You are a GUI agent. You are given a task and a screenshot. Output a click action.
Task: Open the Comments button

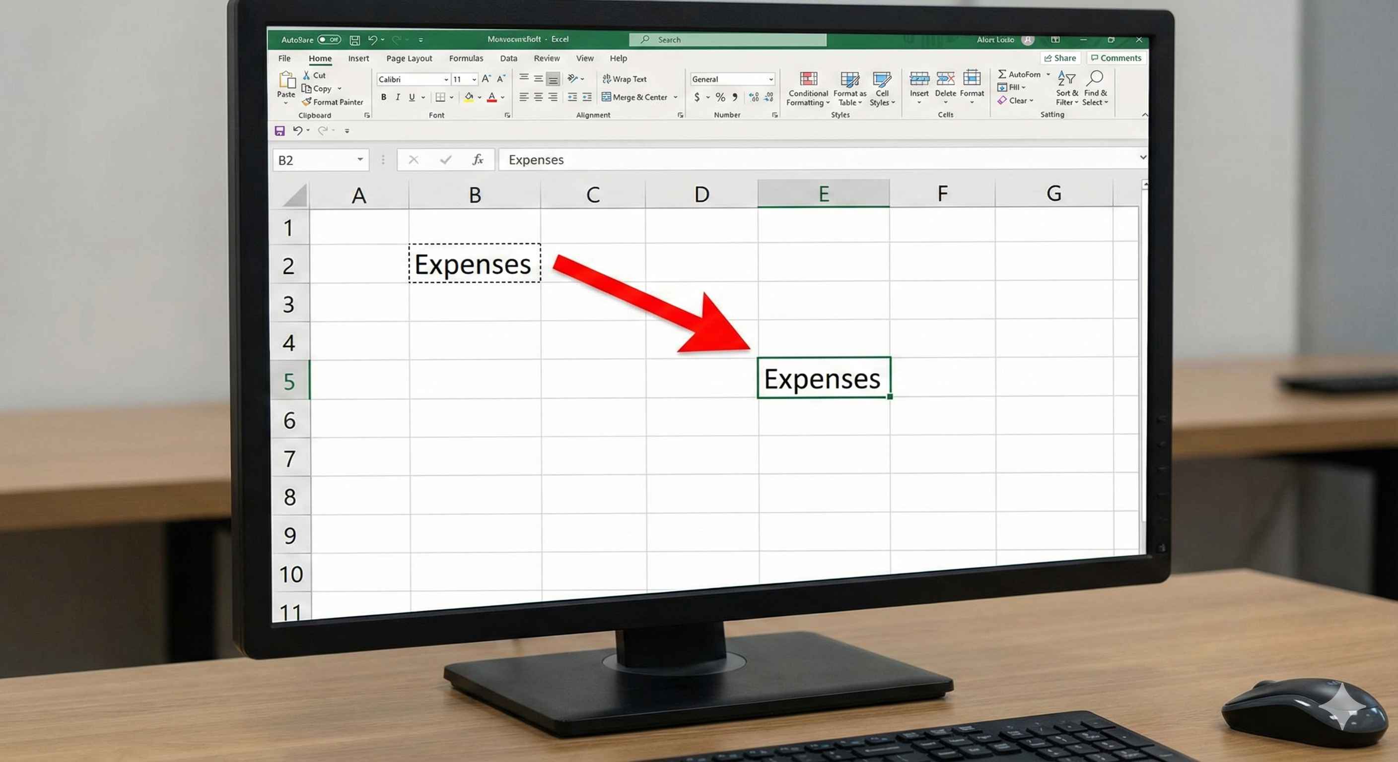pos(1116,58)
